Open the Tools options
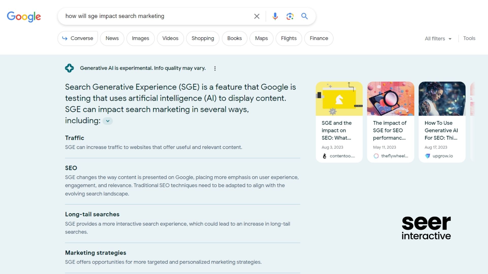 coord(469,38)
